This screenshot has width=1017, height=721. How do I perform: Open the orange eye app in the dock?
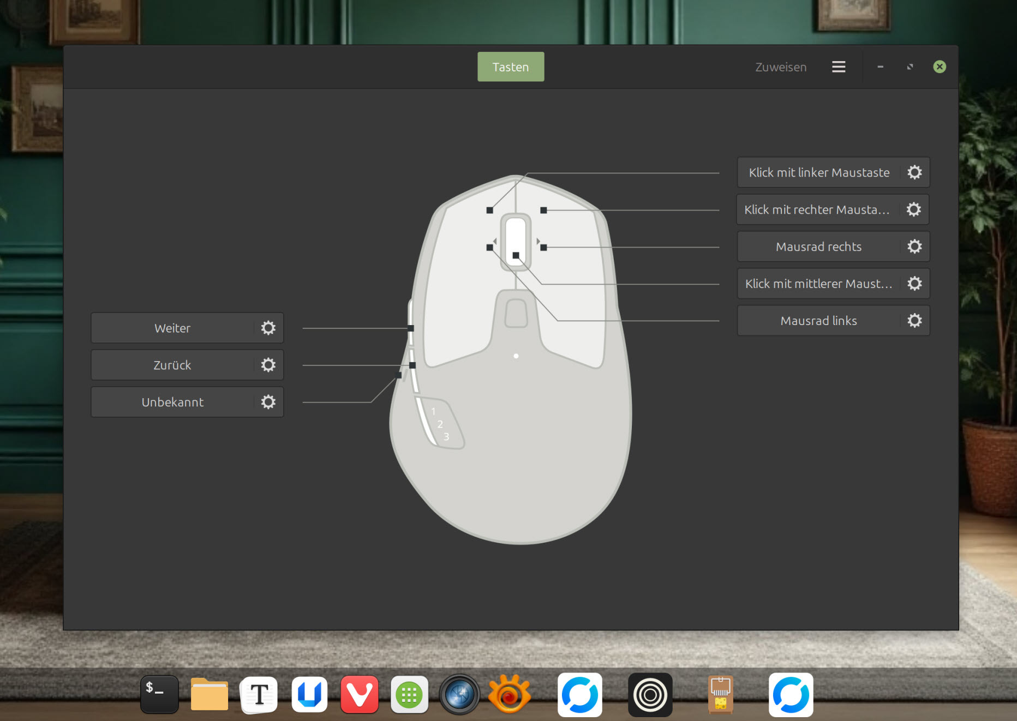pos(510,694)
